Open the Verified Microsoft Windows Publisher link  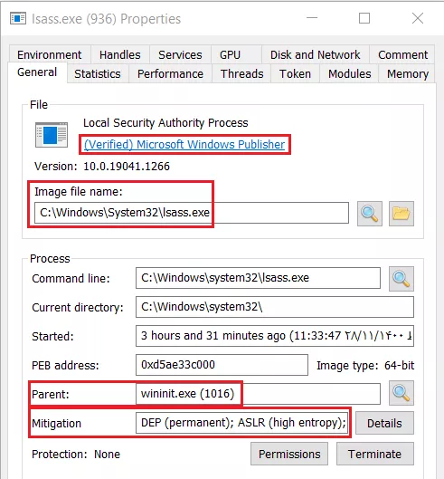(184, 145)
